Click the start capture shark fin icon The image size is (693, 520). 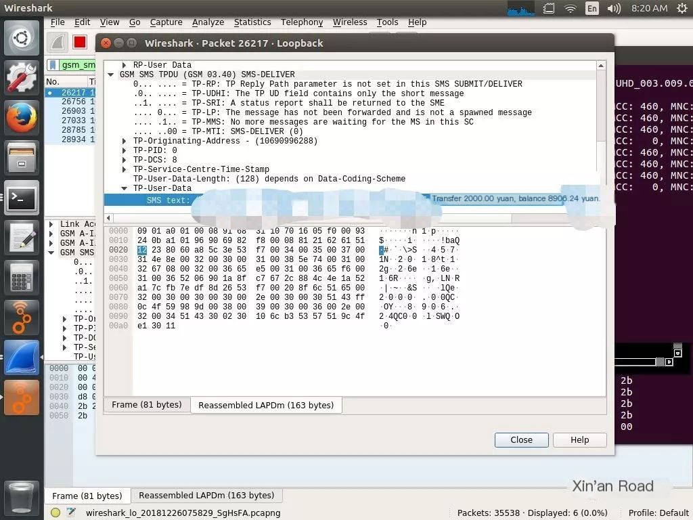click(58, 42)
